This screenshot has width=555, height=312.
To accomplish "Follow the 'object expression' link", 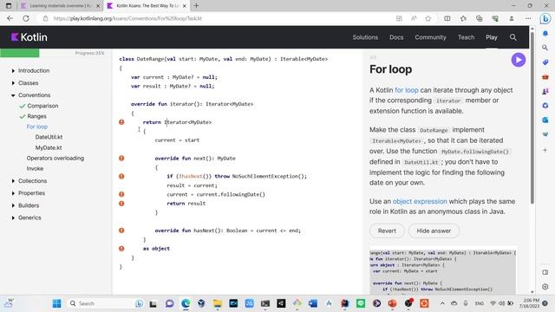I will 420,201.
